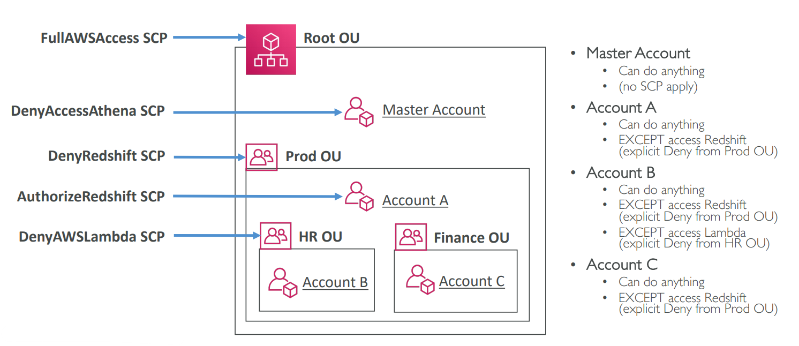Open the Account C link
Screen dimensions: 799x346
(472, 281)
